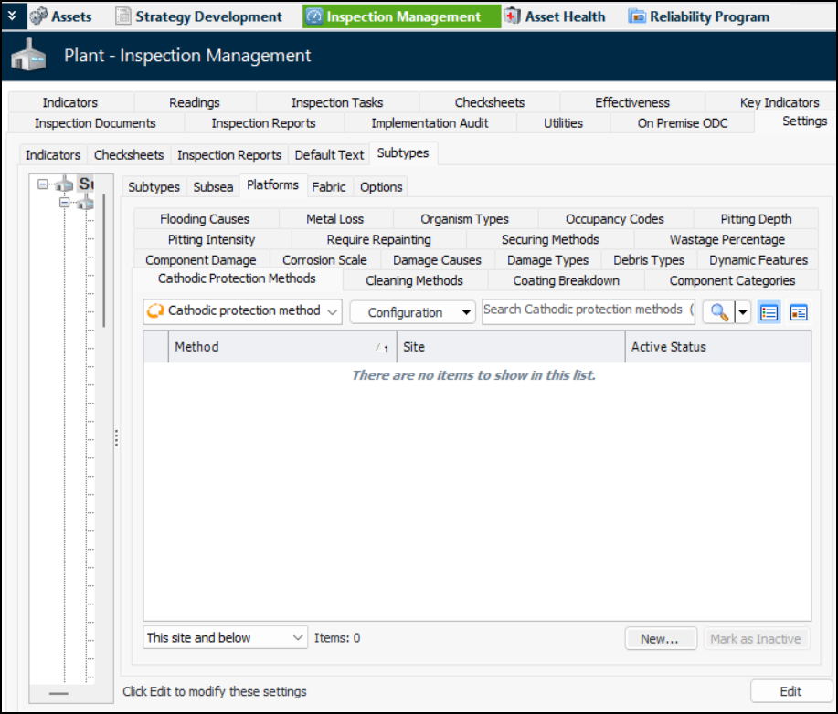Open the Configuration dropdown

point(413,312)
